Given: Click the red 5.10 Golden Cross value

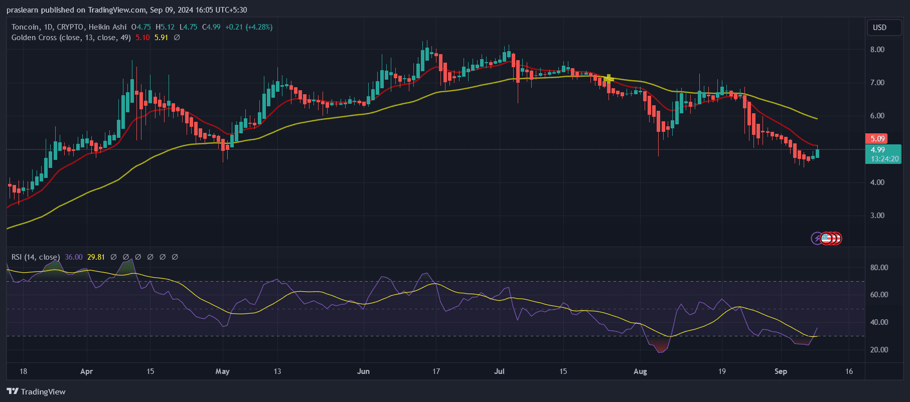Looking at the screenshot, I should pos(142,38).
